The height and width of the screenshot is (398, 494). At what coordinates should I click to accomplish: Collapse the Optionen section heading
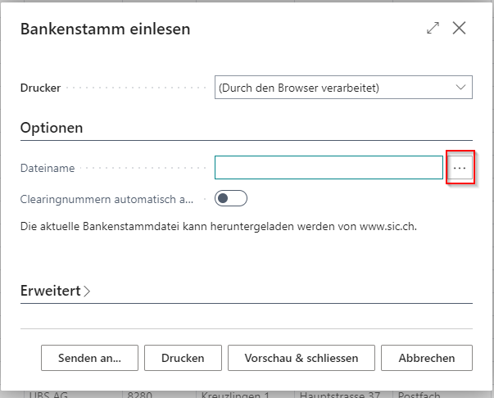[52, 129]
